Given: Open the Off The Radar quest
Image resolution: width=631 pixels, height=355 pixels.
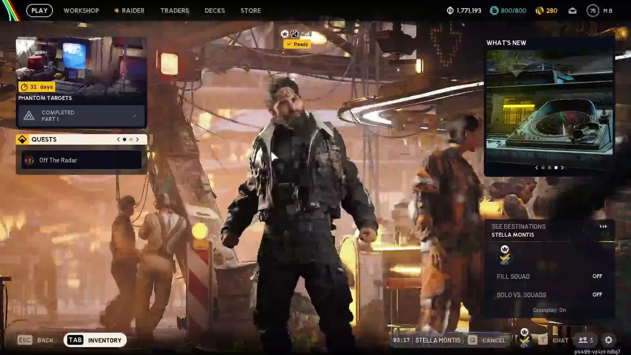Looking at the screenshot, I should (81, 160).
